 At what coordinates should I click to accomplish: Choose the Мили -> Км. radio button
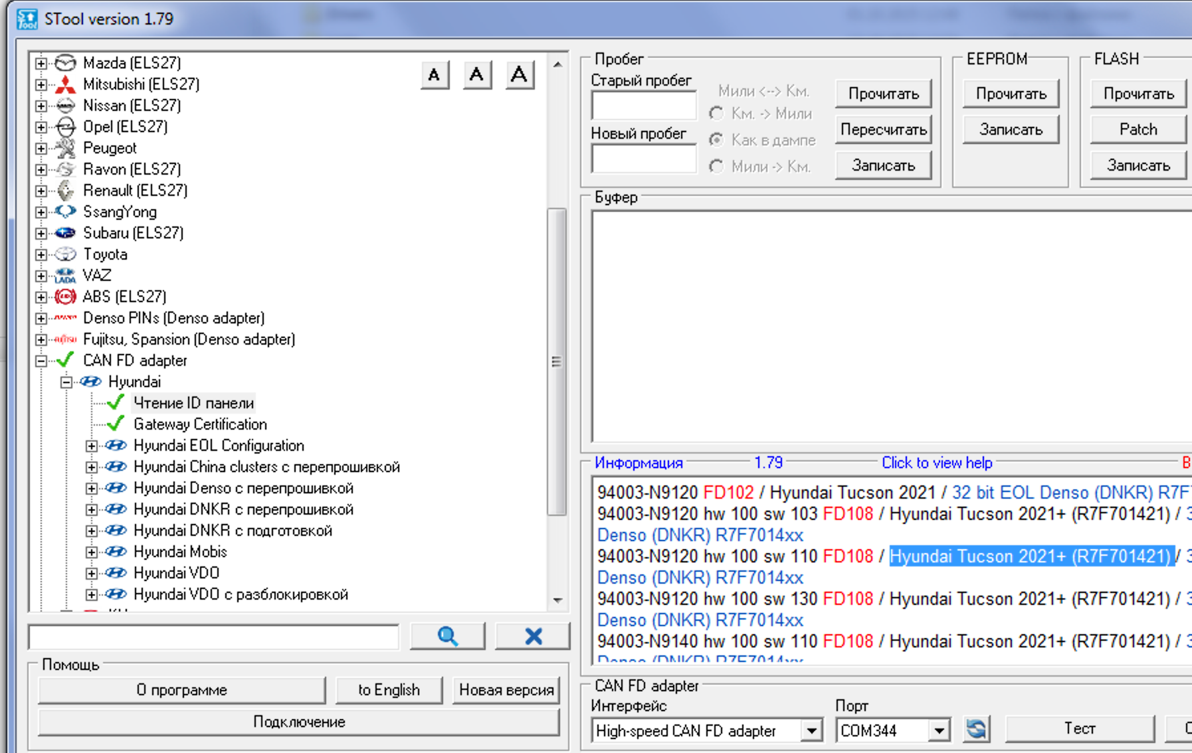pos(716,167)
